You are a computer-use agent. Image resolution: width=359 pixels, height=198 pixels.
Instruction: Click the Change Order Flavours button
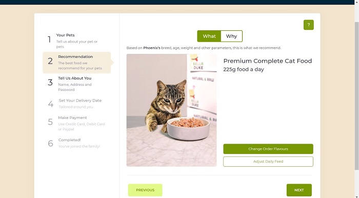[x=268, y=149]
